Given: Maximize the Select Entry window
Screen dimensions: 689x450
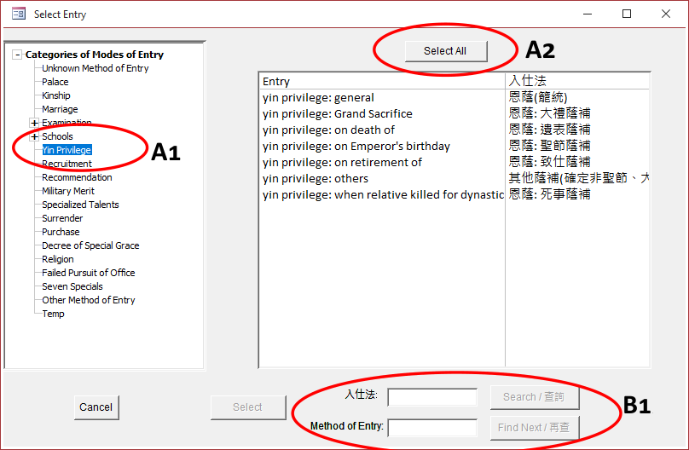Looking at the screenshot, I should pyautogui.click(x=627, y=14).
